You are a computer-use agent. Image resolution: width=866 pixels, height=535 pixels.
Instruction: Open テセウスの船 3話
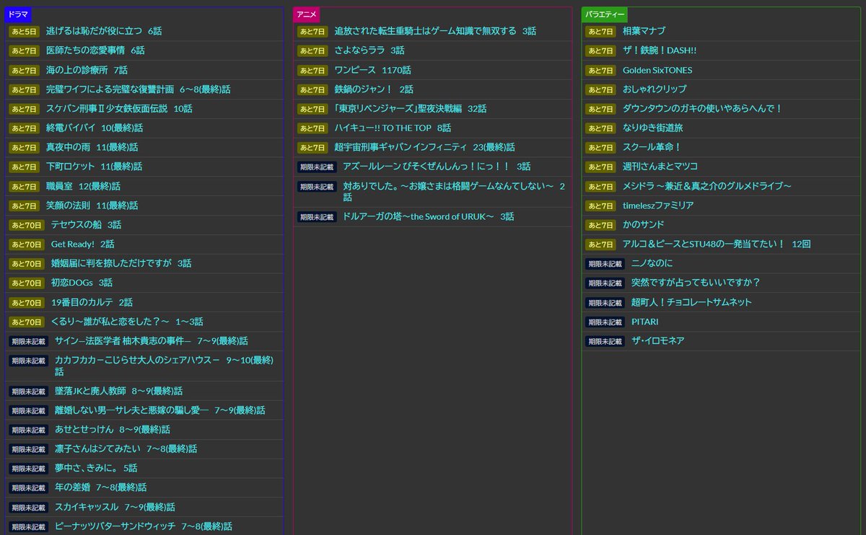[x=86, y=225]
